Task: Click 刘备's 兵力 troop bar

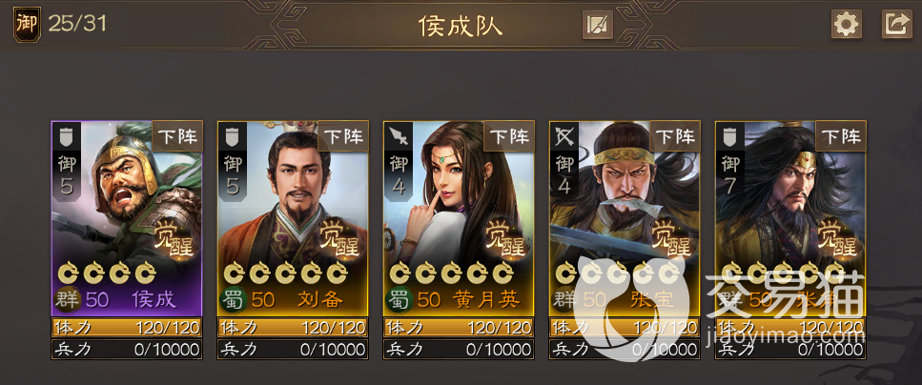Action: click(x=293, y=349)
